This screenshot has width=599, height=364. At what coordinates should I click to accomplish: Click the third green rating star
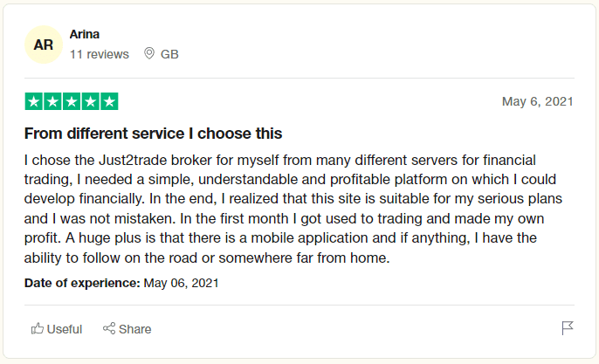[x=72, y=101]
